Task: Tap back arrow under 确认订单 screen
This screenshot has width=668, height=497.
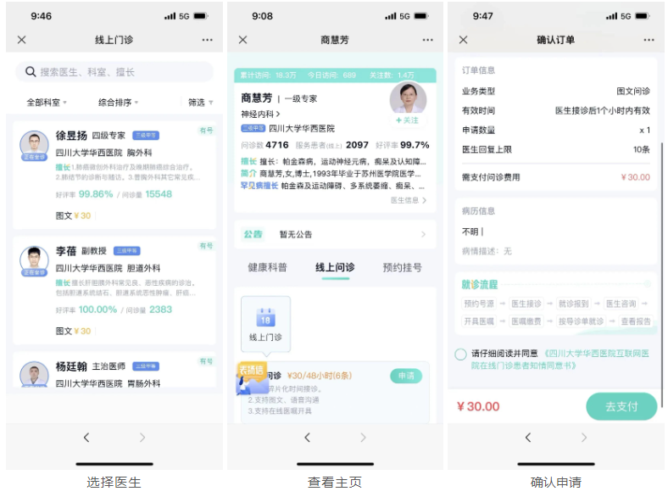Action: tap(528, 438)
